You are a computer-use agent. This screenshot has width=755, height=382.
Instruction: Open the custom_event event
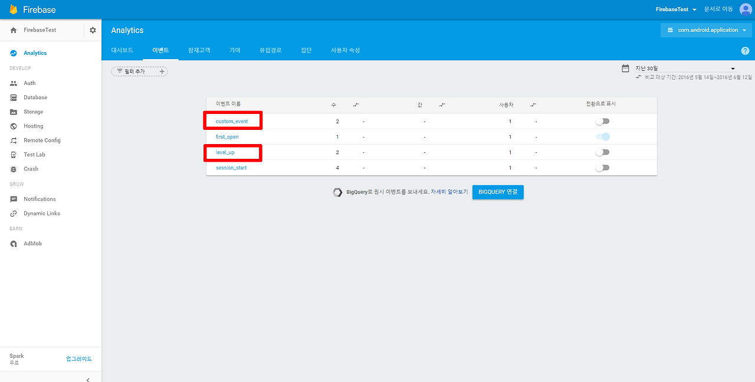[x=232, y=121]
